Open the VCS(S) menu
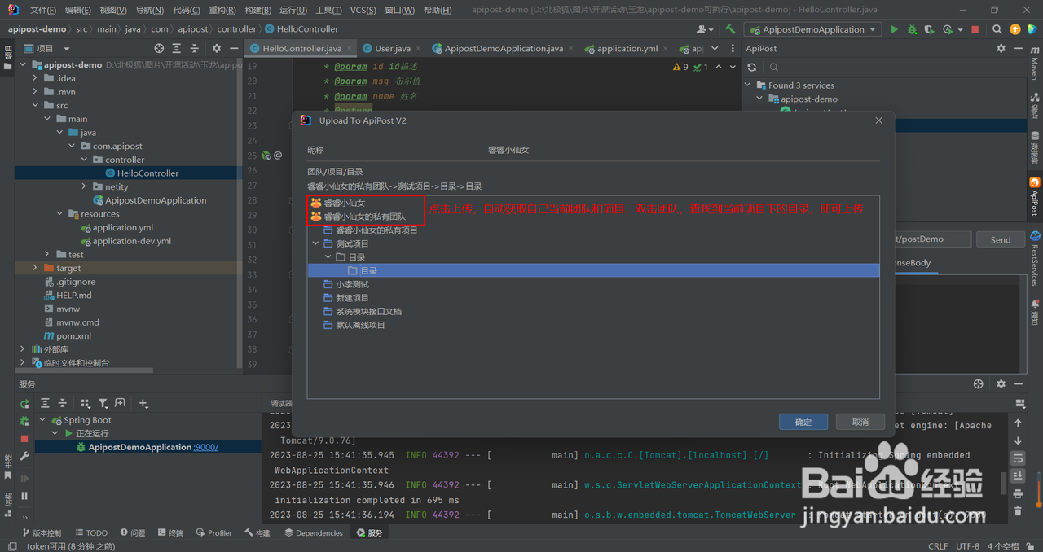1043x552 pixels. (x=363, y=10)
